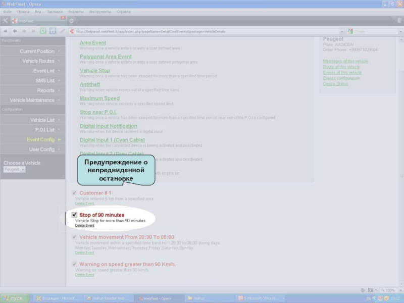Open the Закладки menu

pyautogui.click(x=55, y=12)
